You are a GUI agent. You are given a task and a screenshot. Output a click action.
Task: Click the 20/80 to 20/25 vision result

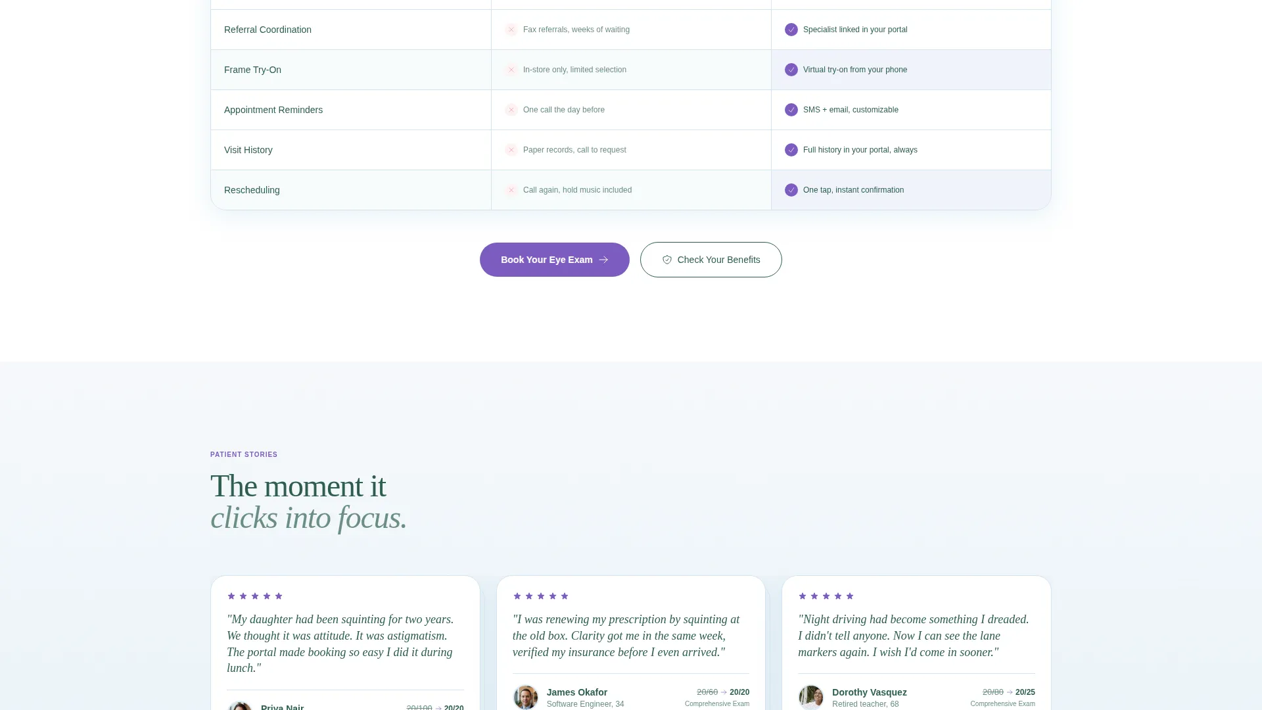[1008, 692]
